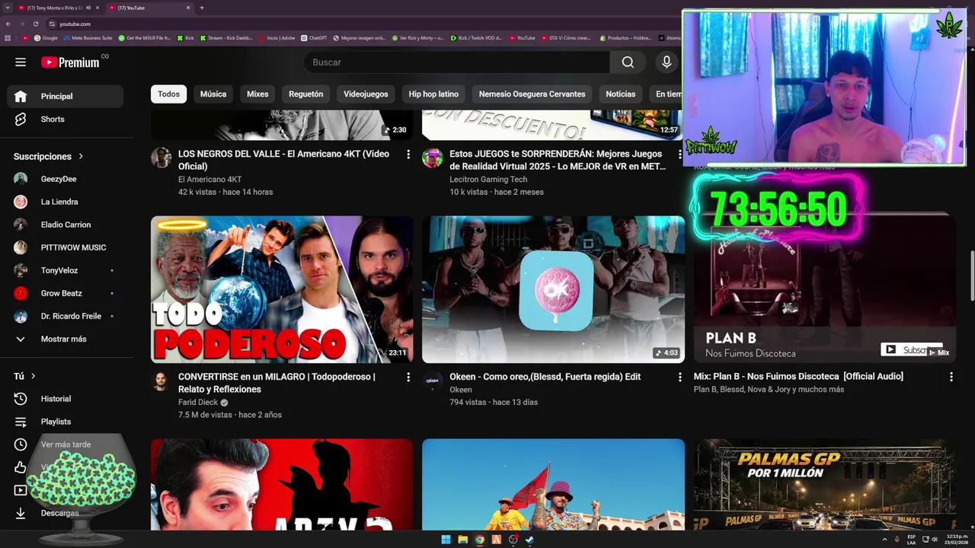This screenshot has height=548, width=975.
Task: Open title CONVERTIRSE en un MILAGRO video
Action: pyautogui.click(x=277, y=383)
